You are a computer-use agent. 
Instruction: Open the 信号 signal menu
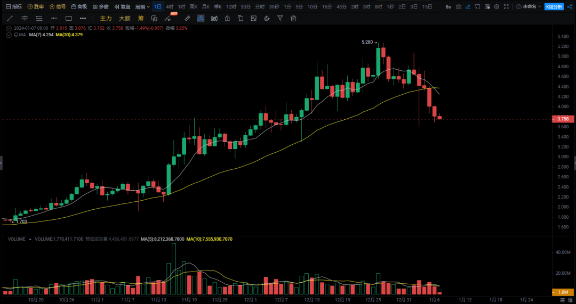pos(58,6)
